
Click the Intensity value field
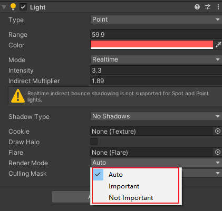pyautogui.click(x=156, y=71)
